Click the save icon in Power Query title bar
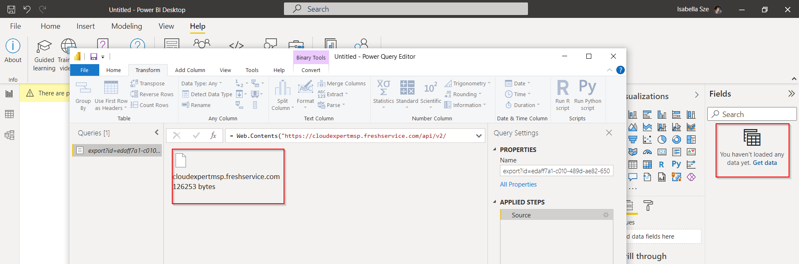Viewport: 799px width, 264px height. 94,57
